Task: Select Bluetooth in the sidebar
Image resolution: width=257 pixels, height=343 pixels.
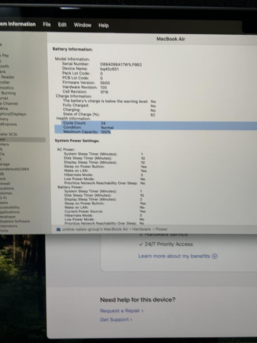Action: tap(4, 66)
